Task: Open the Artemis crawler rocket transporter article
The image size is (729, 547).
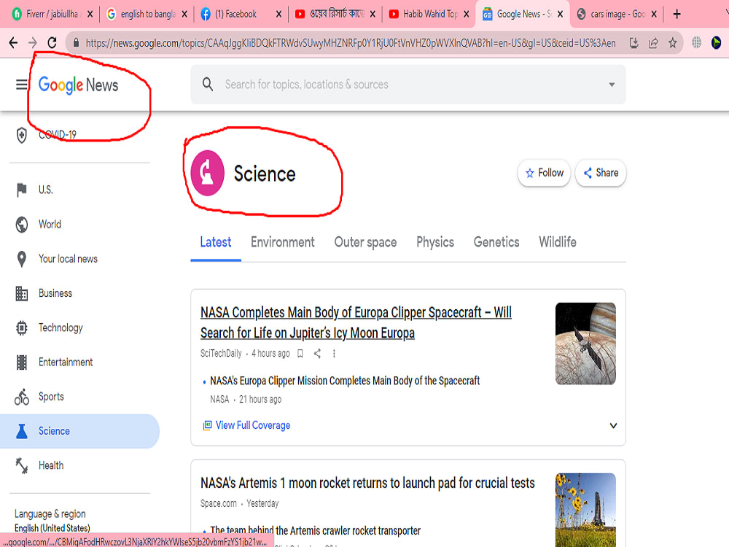Action: pos(315,531)
